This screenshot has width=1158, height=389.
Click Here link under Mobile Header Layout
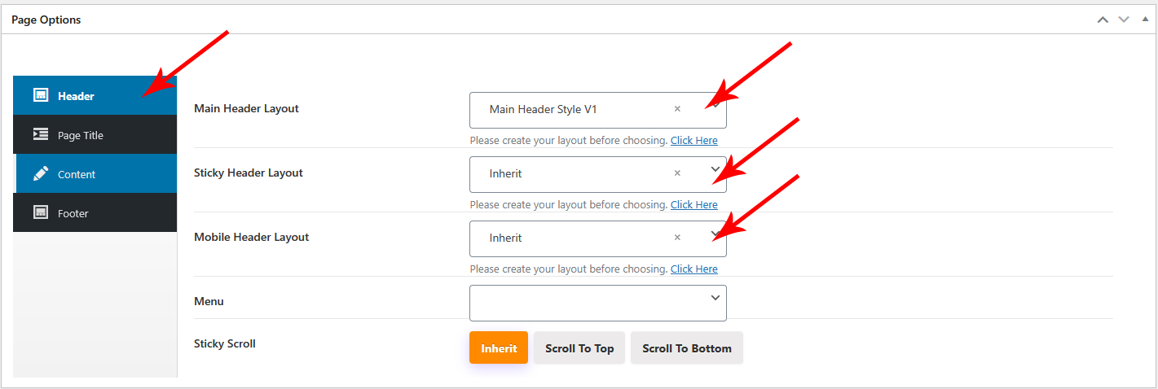pyautogui.click(x=693, y=269)
